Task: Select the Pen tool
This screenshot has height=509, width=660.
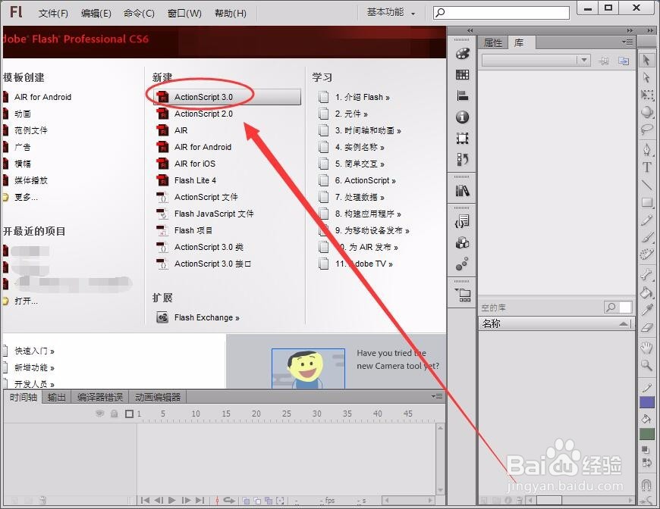Action: click(x=646, y=149)
